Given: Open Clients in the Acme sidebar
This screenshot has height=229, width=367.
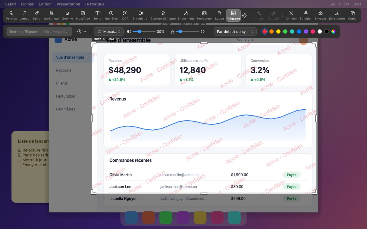Looking at the screenshot, I should click(x=62, y=83).
